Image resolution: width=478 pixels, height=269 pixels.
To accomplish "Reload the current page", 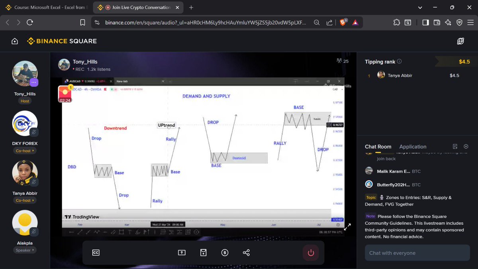I will pyautogui.click(x=30, y=23).
